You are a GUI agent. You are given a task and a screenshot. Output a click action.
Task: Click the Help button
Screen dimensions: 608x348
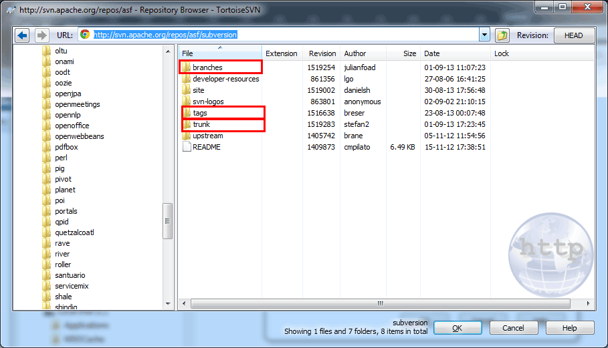[x=570, y=328]
